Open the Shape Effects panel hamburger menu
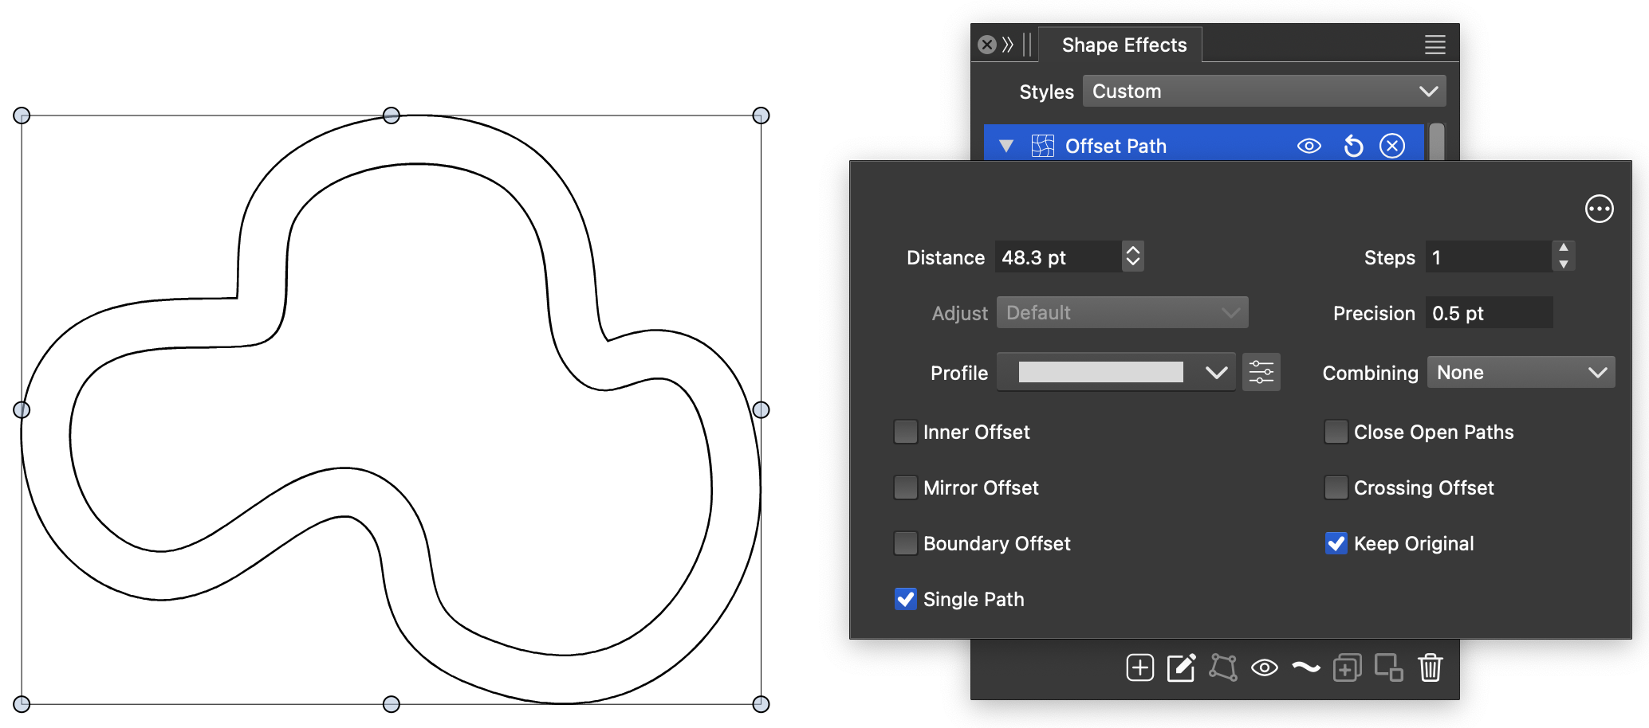This screenshot has width=1649, height=728. [1435, 45]
